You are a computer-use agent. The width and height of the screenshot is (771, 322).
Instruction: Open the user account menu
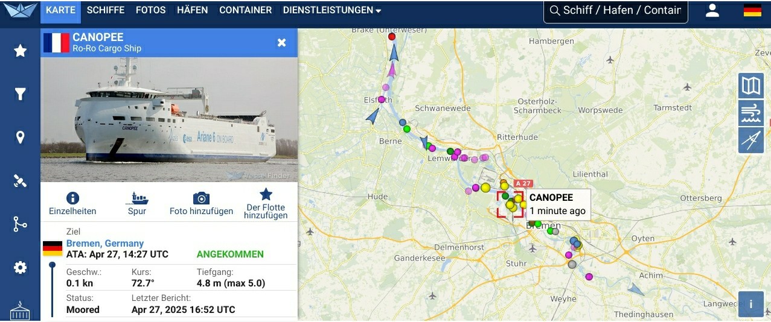(x=712, y=10)
